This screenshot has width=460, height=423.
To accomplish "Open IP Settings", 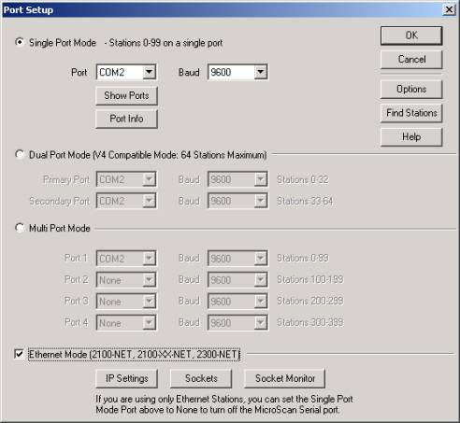I will 126,378.
